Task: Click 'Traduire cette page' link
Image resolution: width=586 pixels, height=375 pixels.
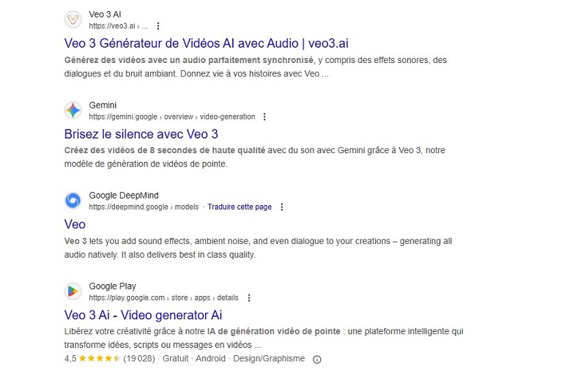Action: point(240,207)
